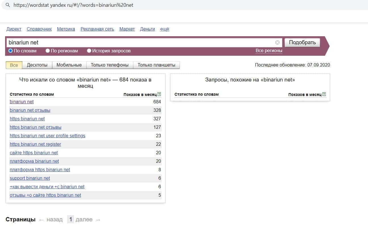Switch to the 'Десктопы' device tab
Image resolution: width=368 pixels, height=227 pixels.
[x=37, y=65]
